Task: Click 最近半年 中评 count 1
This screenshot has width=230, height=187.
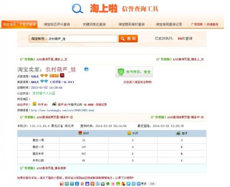Action: tap(133, 154)
